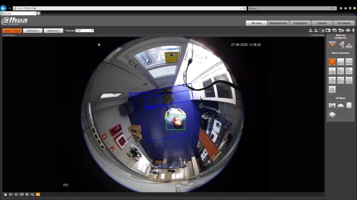
Task: Open the Alarma tab
Action: (x=322, y=23)
